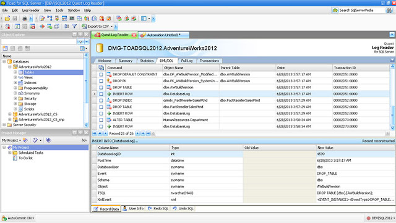This screenshot has width=396, height=223.
Task: Click the calendar date range toolbar icon
Action: 17,26
